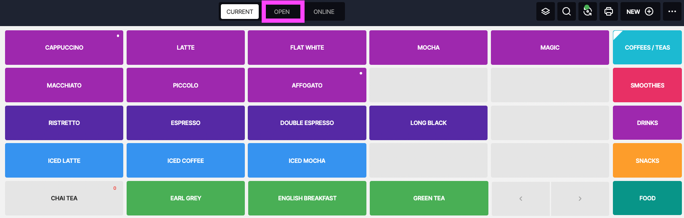Click the layers stack icon

click(x=546, y=11)
